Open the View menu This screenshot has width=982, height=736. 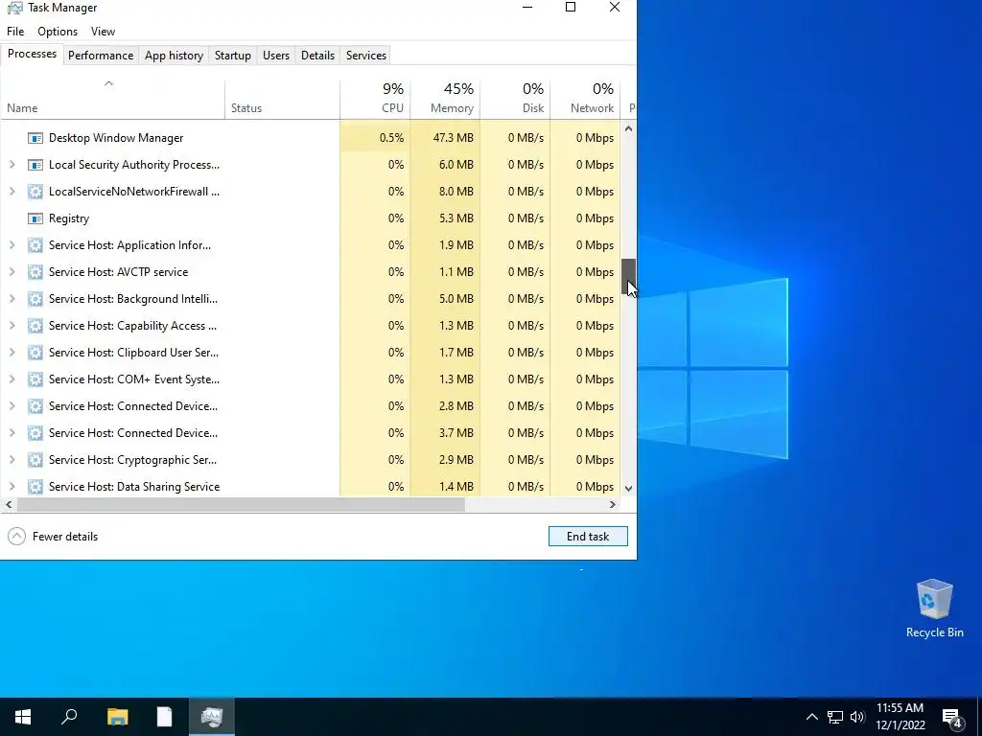point(103,32)
